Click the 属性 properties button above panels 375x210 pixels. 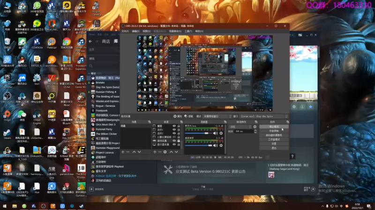pyautogui.click(x=178, y=116)
